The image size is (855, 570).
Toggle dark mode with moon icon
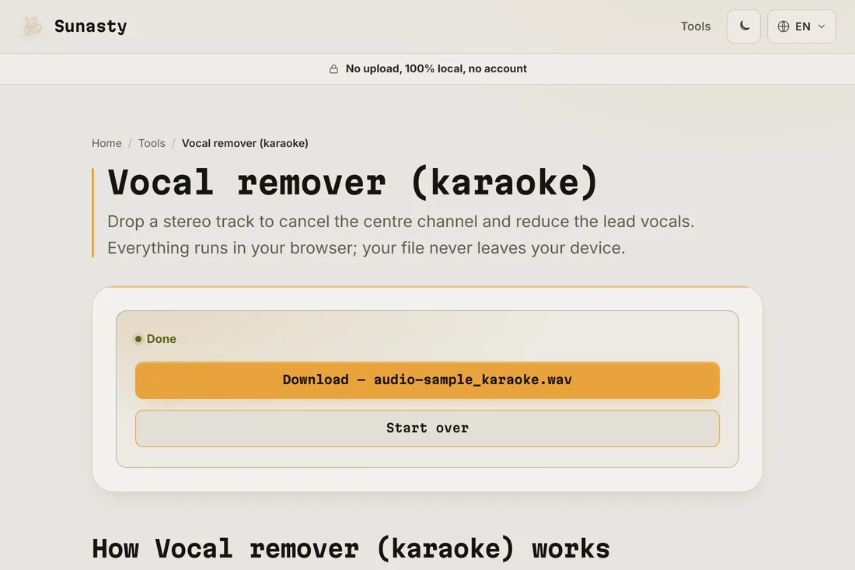click(744, 26)
